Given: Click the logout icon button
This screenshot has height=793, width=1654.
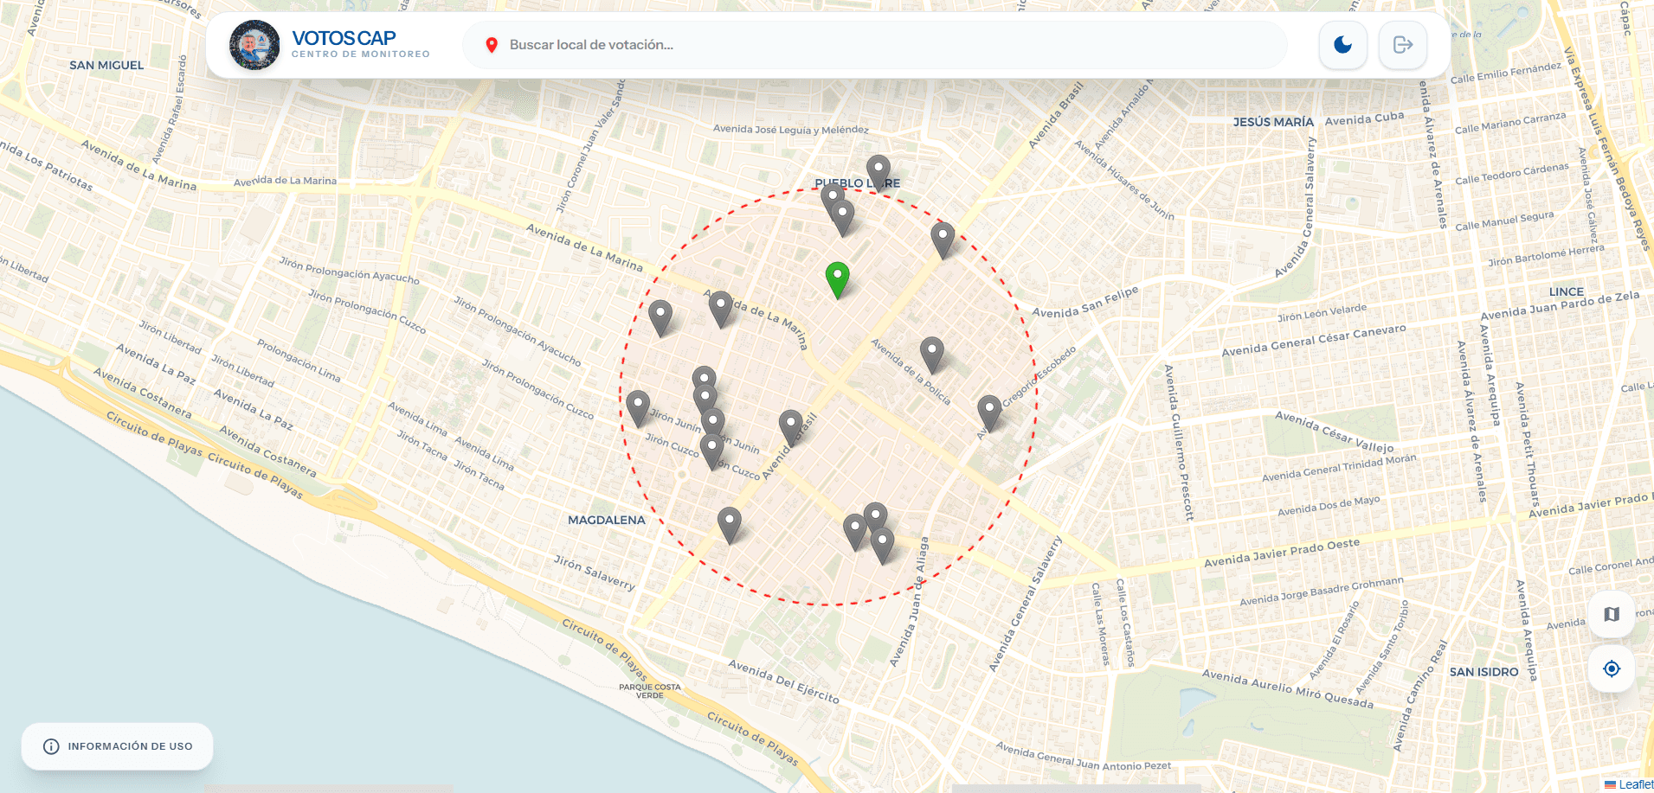Looking at the screenshot, I should click(1403, 45).
